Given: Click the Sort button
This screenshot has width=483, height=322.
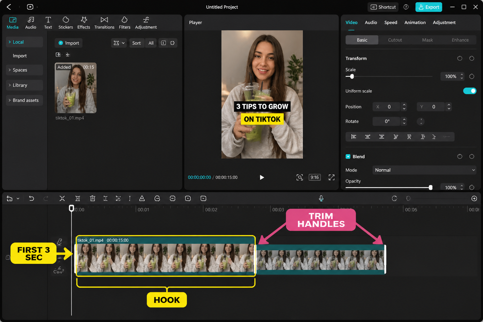Looking at the screenshot, I should (x=136, y=43).
